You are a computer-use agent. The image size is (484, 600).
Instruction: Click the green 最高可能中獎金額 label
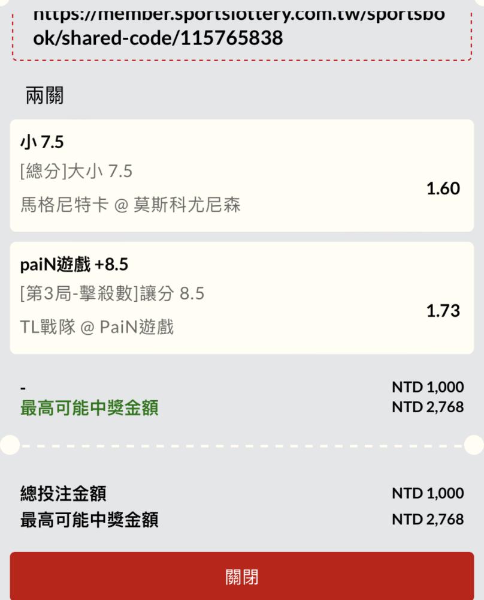89,407
